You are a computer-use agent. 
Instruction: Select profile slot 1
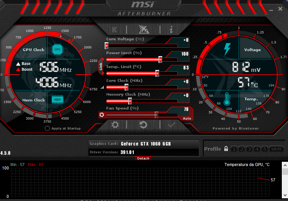(234, 149)
